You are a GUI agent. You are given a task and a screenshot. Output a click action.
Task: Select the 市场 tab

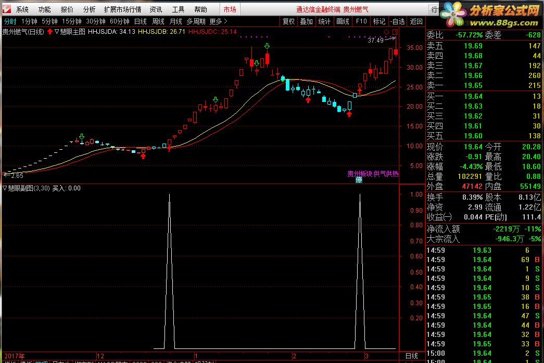(230, 9)
